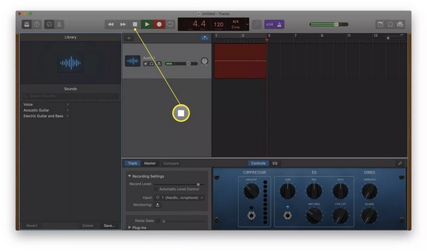Click the Revert button in Library
The height and width of the screenshot is (251, 427).
click(32, 226)
